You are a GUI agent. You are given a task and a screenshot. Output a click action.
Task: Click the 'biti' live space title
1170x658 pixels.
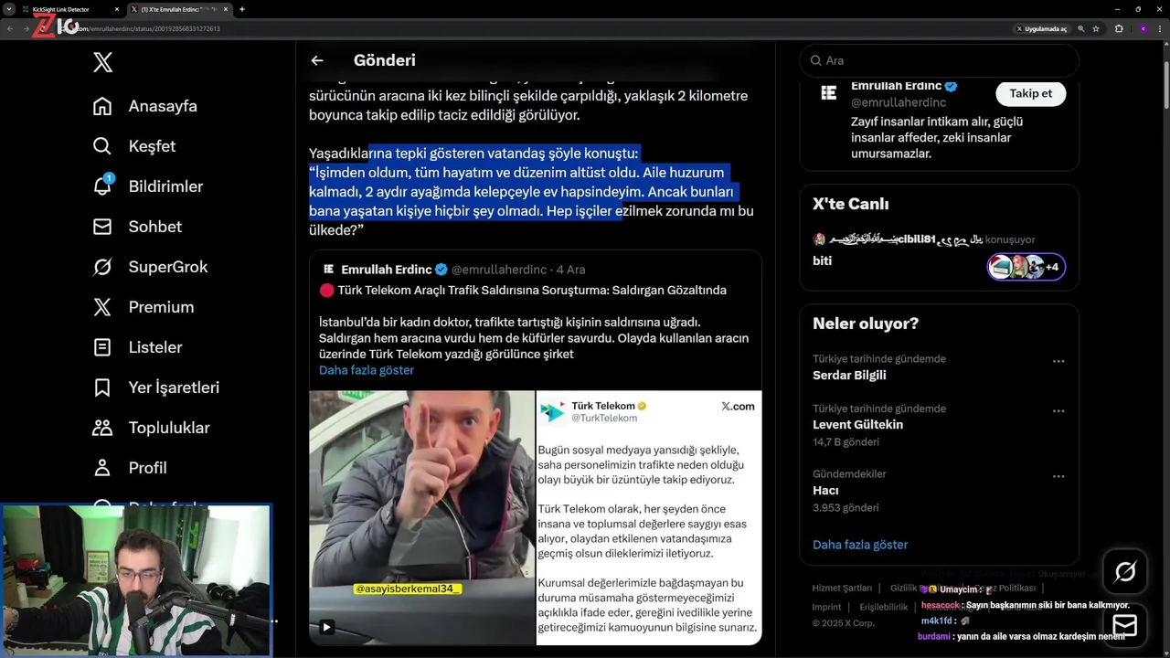(x=822, y=260)
